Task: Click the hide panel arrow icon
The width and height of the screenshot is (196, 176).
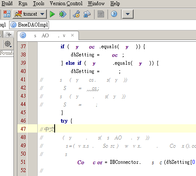Action: click(9, 35)
